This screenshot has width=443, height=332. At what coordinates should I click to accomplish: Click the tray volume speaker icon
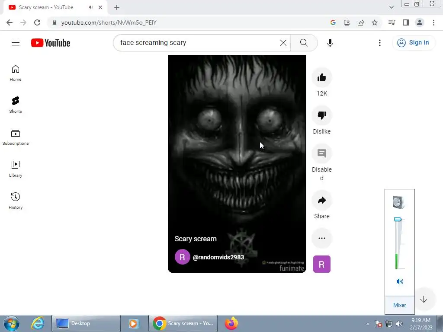[399, 324]
